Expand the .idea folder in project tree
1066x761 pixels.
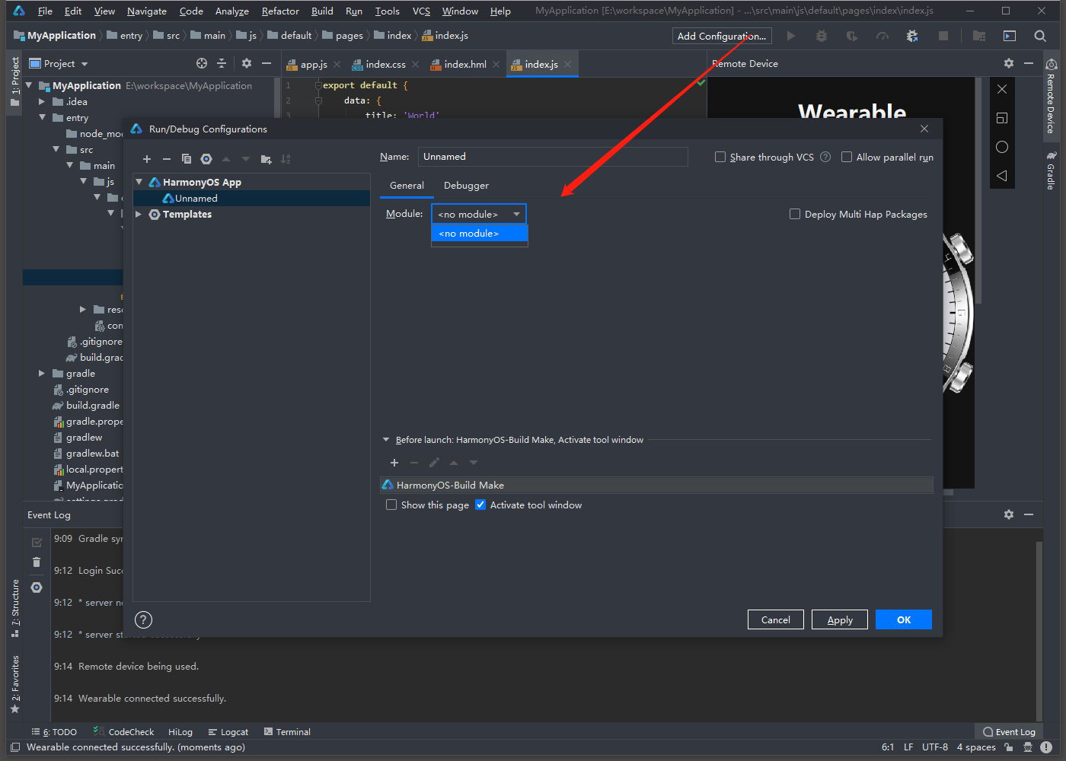tap(42, 102)
